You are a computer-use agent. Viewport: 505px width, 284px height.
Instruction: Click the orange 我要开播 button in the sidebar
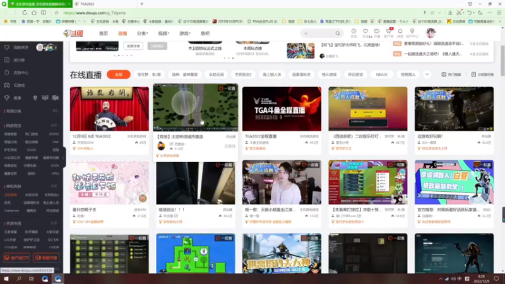46,257
